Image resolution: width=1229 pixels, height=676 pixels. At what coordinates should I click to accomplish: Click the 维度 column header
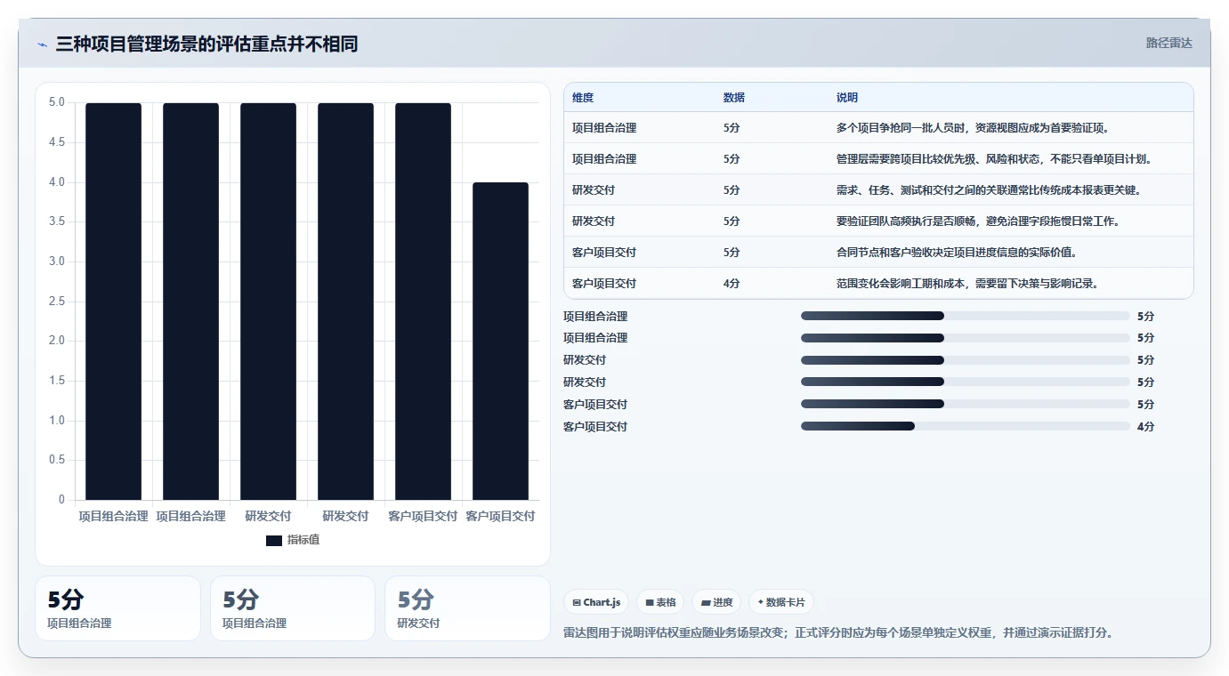[x=583, y=98]
